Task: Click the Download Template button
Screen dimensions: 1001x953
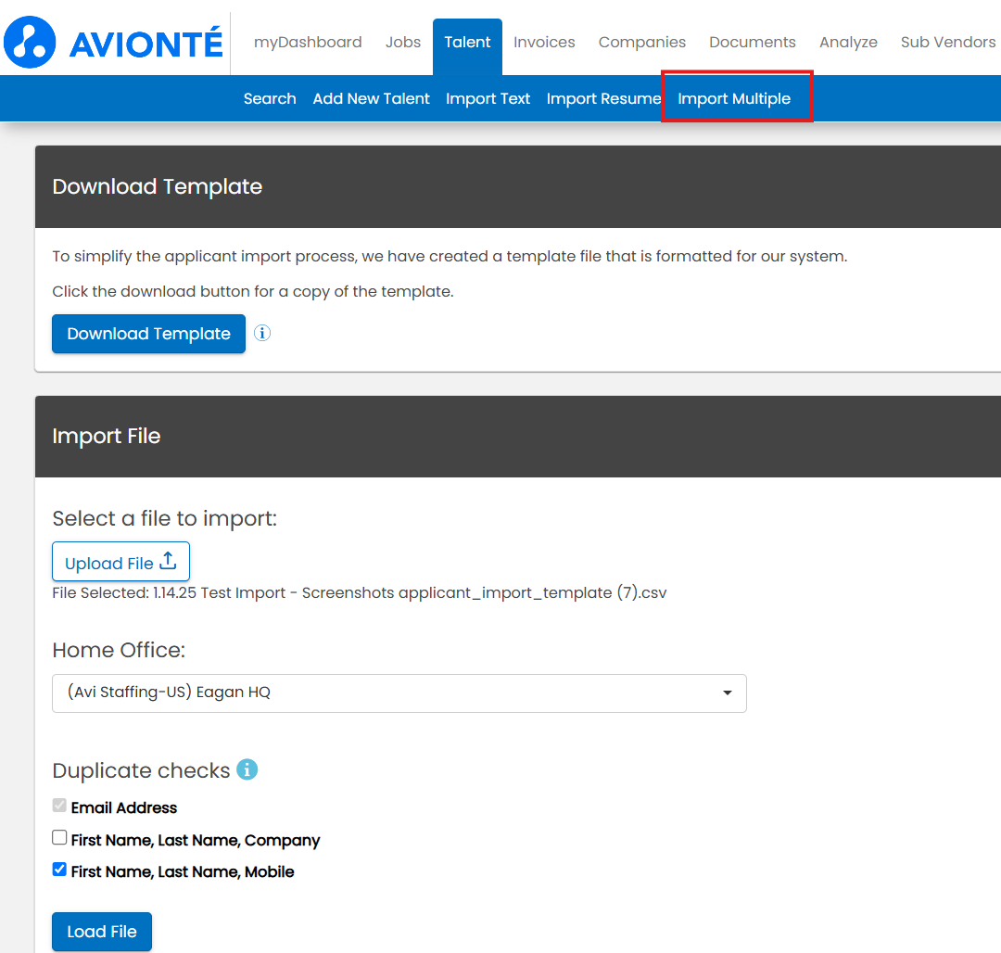Action: [x=148, y=334]
